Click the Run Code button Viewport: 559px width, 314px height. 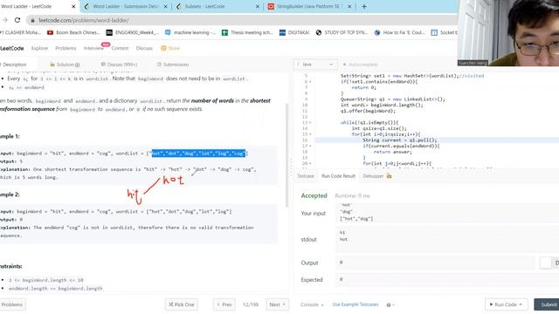pos(507,304)
